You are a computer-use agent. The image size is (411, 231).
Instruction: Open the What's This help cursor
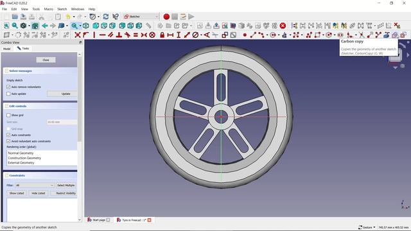point(116,17)
